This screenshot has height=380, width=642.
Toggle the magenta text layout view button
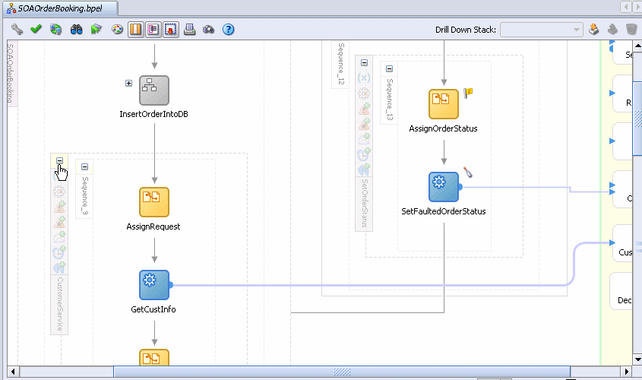point(154,30)
